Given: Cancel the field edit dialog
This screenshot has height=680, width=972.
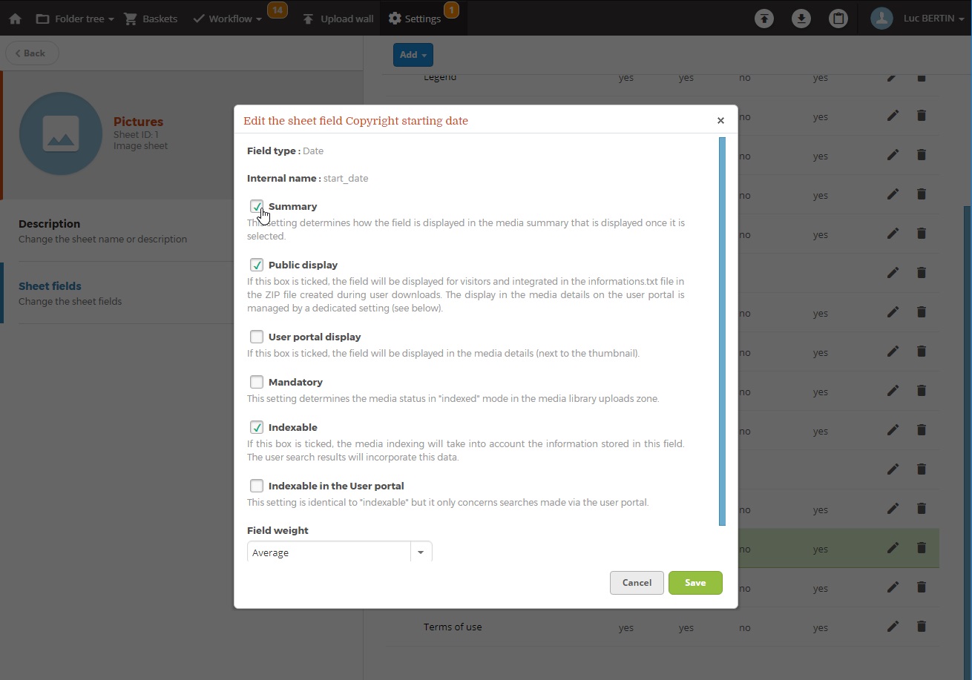Looking at the screenshot, I should (637, 583).
